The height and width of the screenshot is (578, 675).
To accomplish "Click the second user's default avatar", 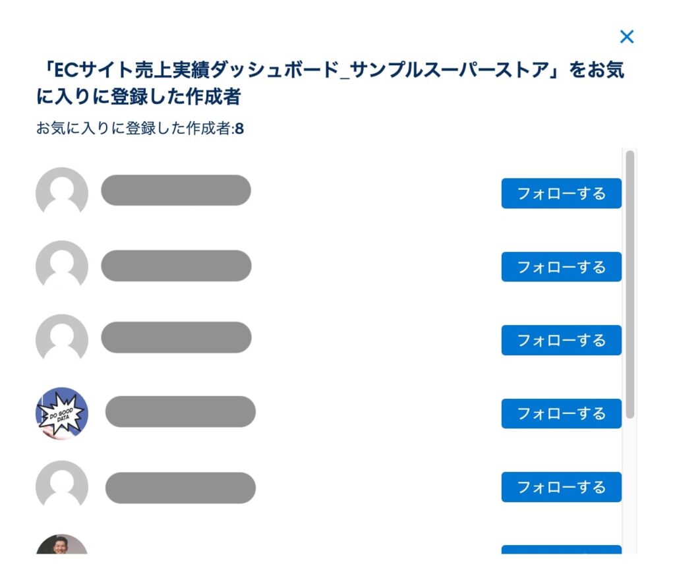I will pos(61,266).
